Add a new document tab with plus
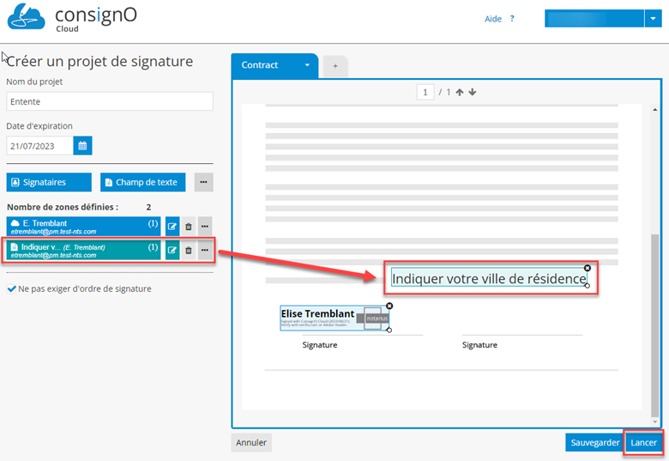The height and width of the screenshot is (461, 669). [335, 65]
